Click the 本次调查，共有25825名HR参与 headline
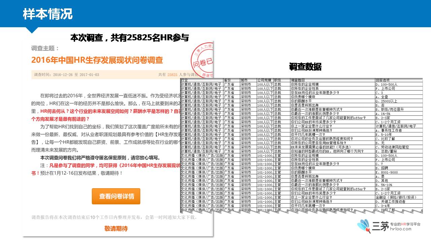Screen dimensions: 431x242 pyautogui.click(x=129, y=38)
